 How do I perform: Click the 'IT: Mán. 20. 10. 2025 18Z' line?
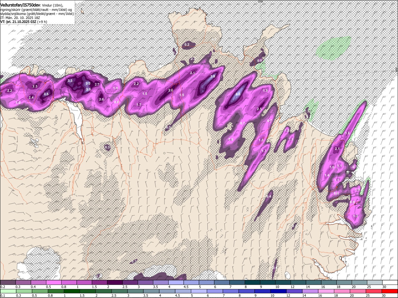click(x=20, y=18)
